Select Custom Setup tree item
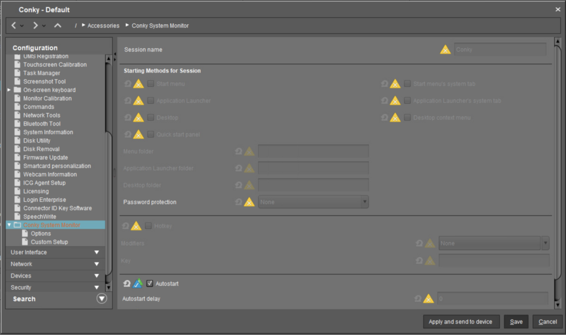566x335 pixels. pyautogui.click(x=49, y=242)
